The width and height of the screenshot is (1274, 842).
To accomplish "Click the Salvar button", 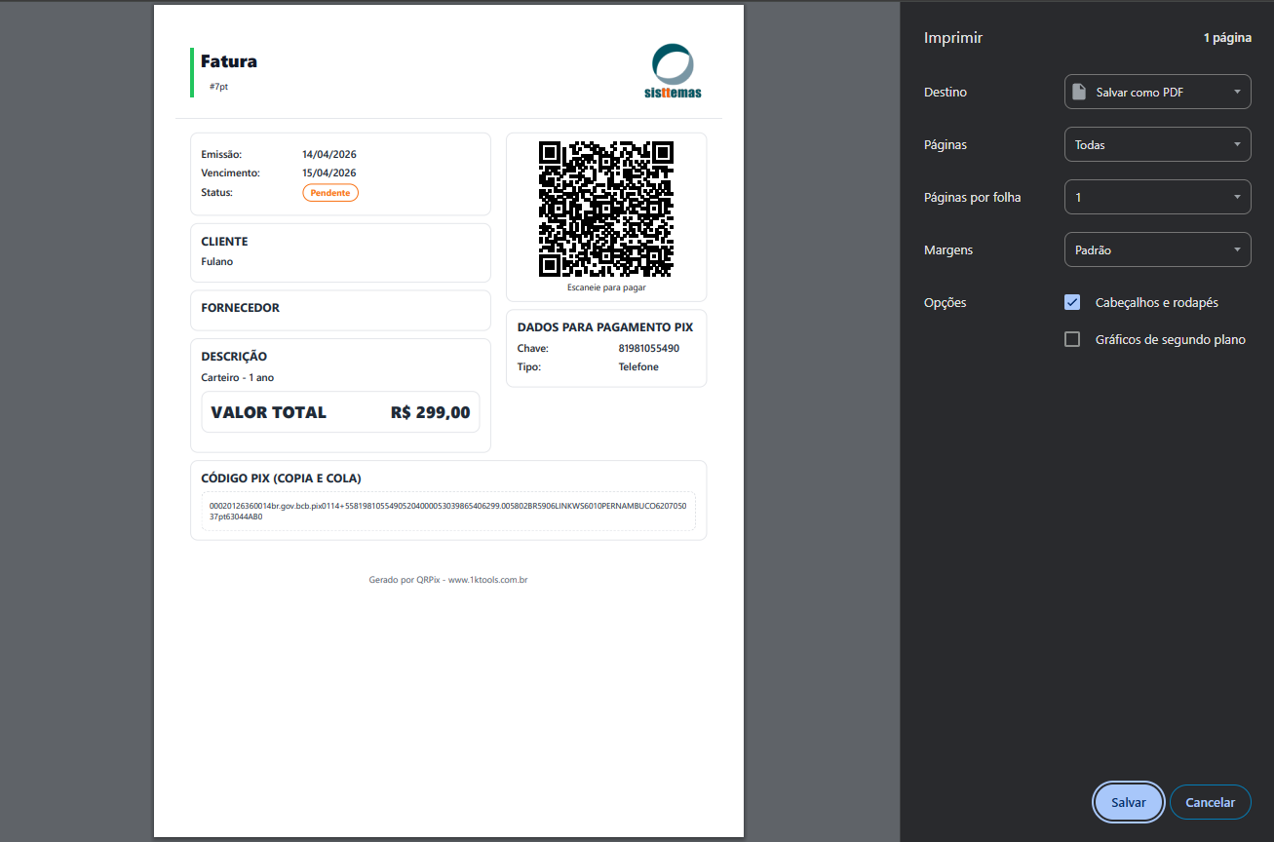I will click(1128, 802).
